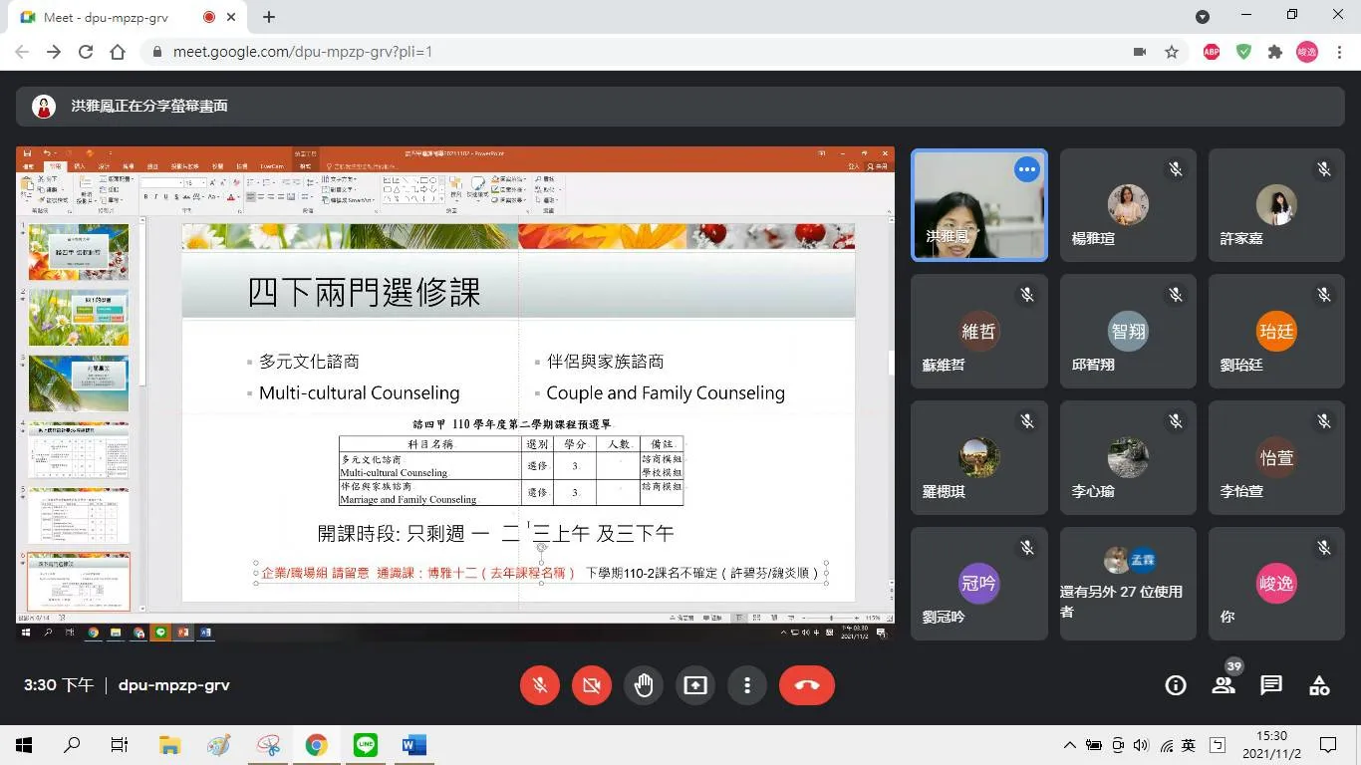Image resolution: width=1361 pixels, height=765 pixels.
Task: Open Adblock Plus extension icon
Action: coord(1212,52)
